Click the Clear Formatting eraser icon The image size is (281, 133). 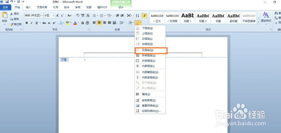[x=78, y=15]
